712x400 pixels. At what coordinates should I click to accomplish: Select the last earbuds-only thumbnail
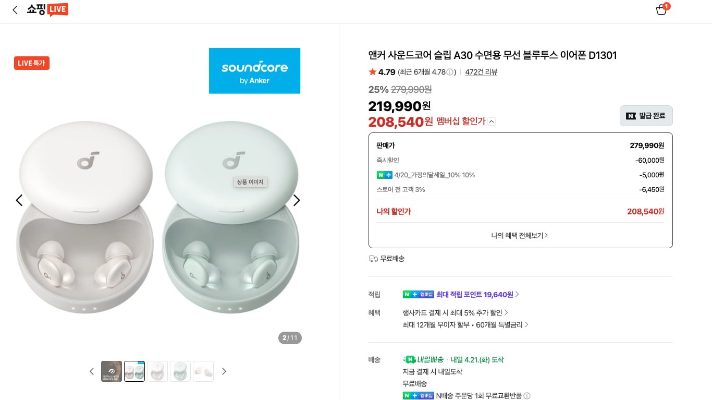pyautogui.click(x=203, y=371)
